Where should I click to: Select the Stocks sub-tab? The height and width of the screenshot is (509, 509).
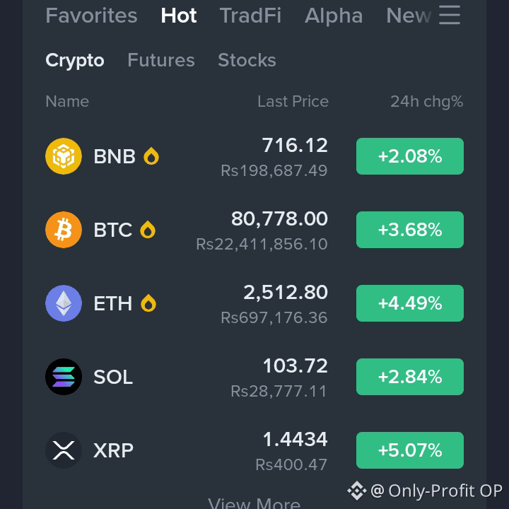point(247,60)
